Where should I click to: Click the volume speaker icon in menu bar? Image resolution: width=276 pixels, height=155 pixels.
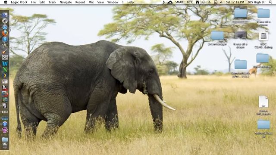221,2
